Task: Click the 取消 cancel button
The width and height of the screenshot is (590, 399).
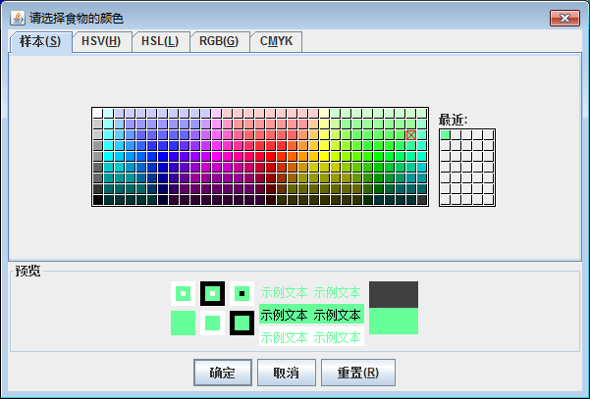Action: coord(287,373)
